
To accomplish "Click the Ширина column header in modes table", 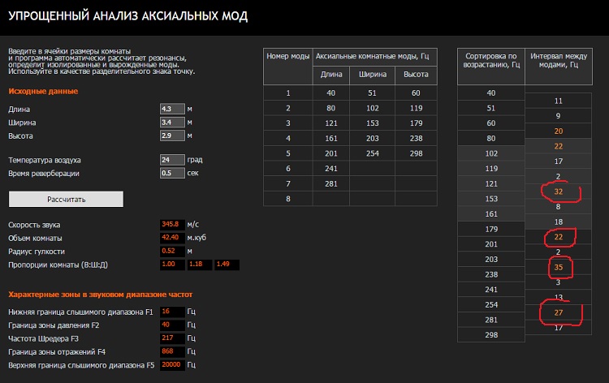I will tap(372, 75).
